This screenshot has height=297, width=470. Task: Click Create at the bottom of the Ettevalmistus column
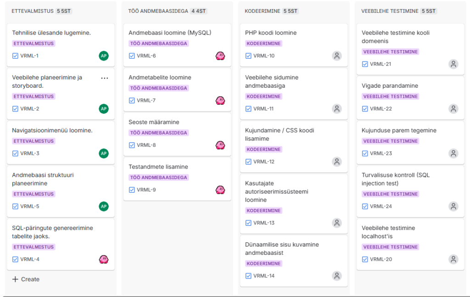click(26, 279)
